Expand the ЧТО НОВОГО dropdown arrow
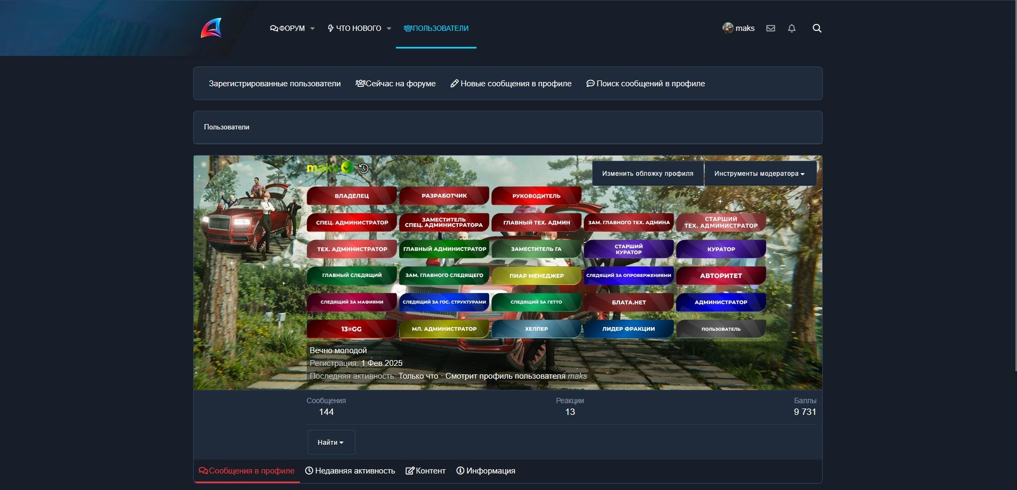 (x=389, y=29)
